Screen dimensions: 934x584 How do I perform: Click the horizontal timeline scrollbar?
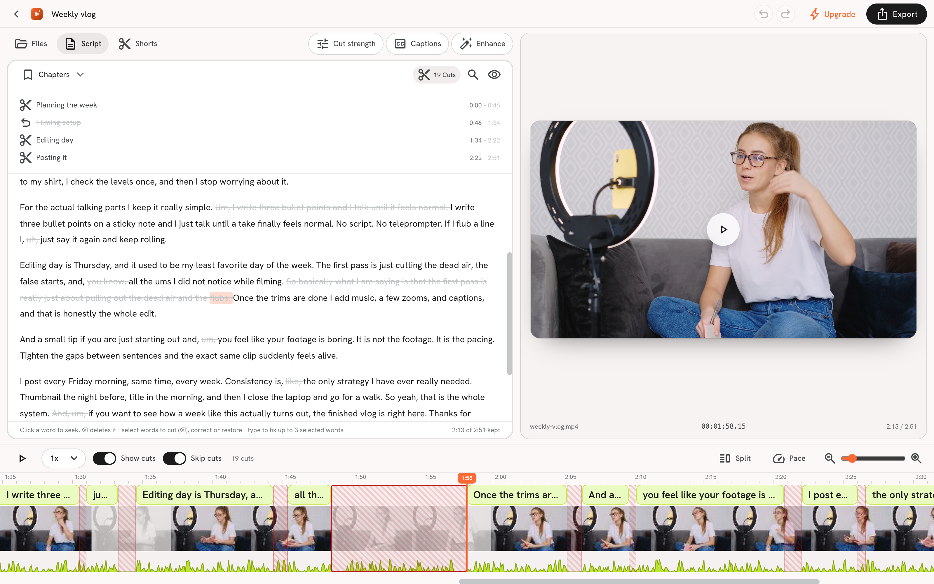tap(639, 581)
